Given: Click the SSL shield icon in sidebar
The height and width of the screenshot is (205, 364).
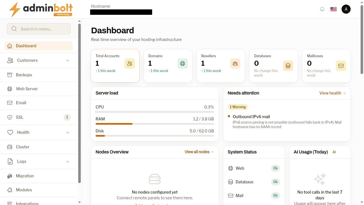Looking at the screenshot, I should point(10,117).
